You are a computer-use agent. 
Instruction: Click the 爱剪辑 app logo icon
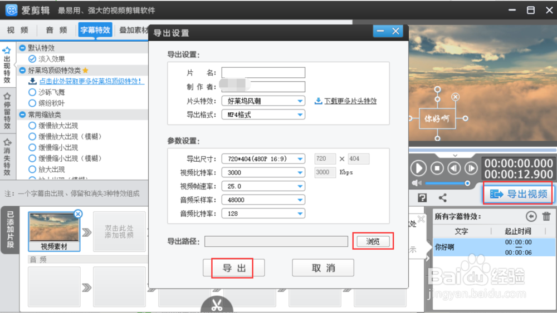(11, 10)
